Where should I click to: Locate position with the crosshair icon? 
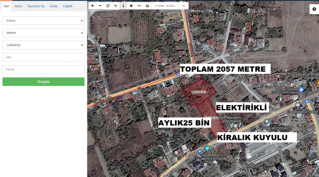point(116,6)
